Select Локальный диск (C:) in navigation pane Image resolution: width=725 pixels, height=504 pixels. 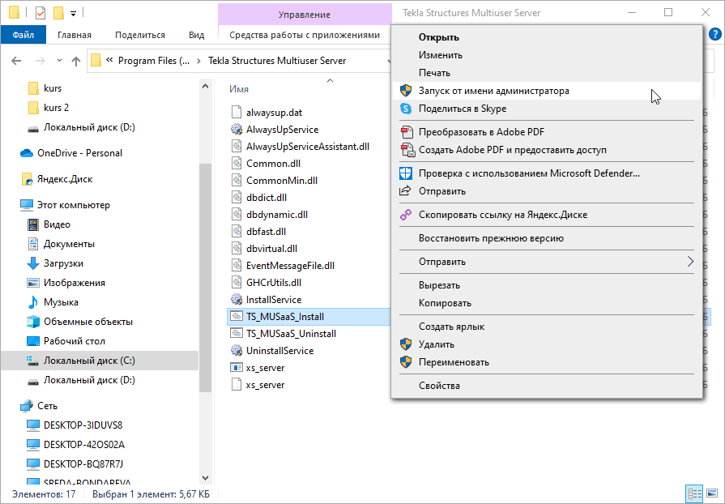click(x=100, y=361)
